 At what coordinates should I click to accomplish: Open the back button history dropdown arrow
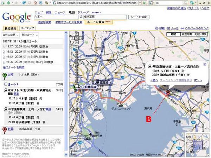pos(12,3)
